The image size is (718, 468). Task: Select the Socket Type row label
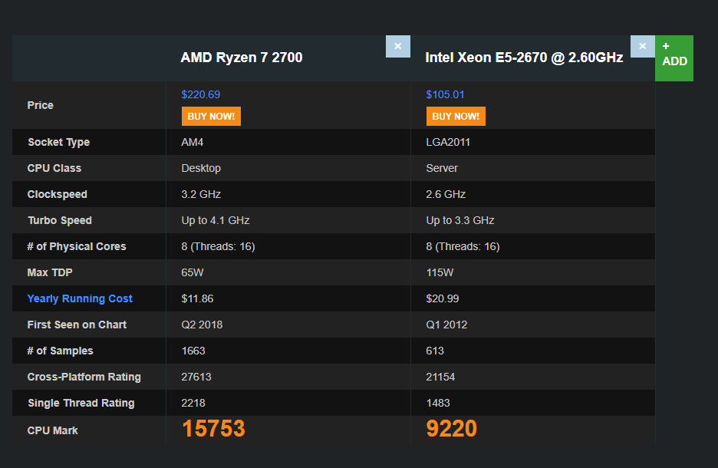click(x=58, y=143)
